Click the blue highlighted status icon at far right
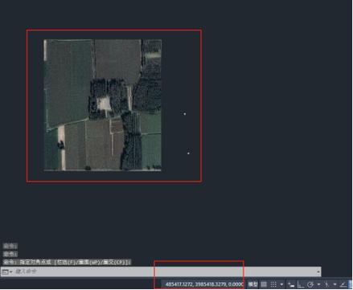Image resolution: width=353 pixels, height=290 pixels. 351,284
